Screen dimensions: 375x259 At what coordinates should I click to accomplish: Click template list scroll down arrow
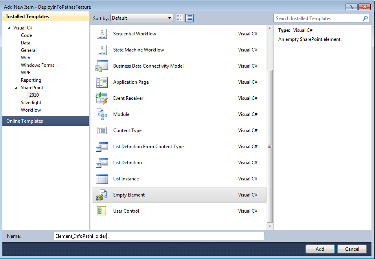(270, 226)
